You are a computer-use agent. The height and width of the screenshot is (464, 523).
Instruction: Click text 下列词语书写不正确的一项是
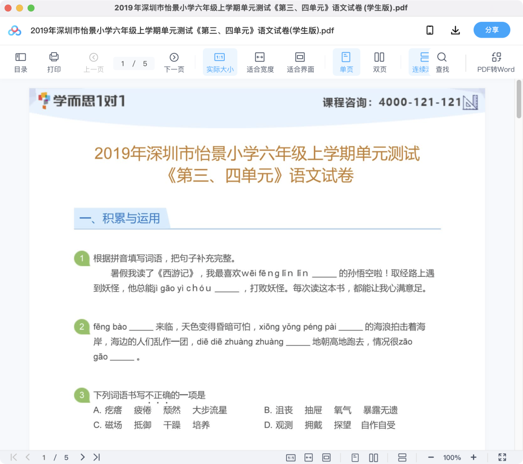pos(150,395)
